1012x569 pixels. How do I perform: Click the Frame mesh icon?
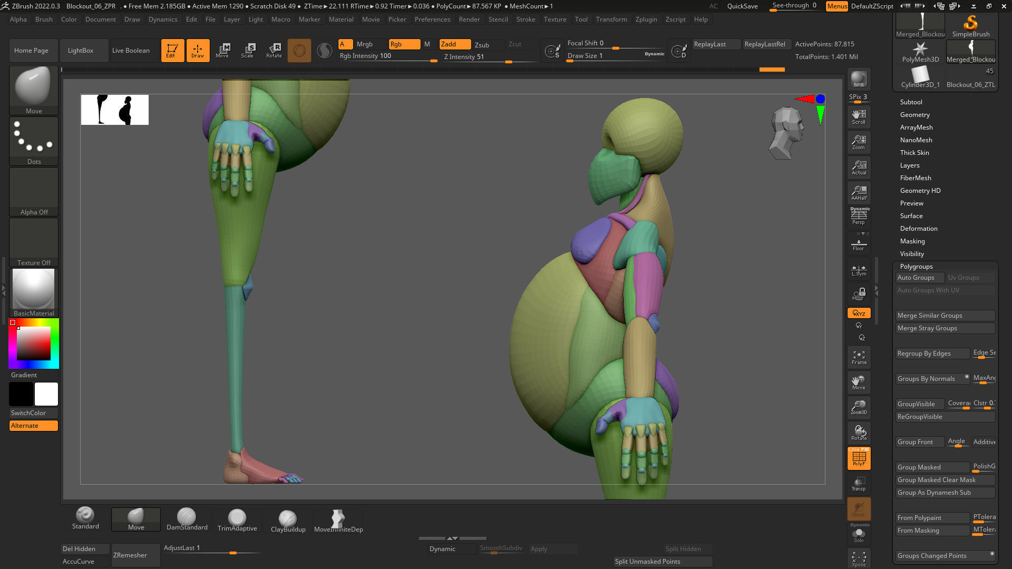pyautogui.click(x=859, y=357)
